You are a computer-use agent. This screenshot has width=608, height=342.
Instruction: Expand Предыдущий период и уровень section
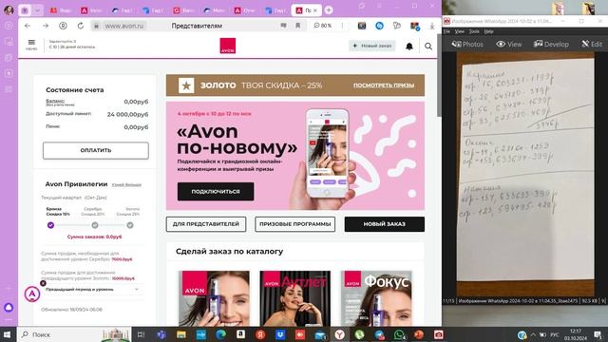pos(91,289)
